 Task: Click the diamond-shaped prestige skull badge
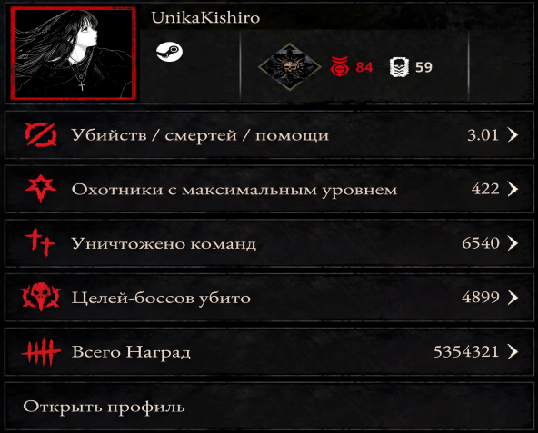(x=290, y=66)
